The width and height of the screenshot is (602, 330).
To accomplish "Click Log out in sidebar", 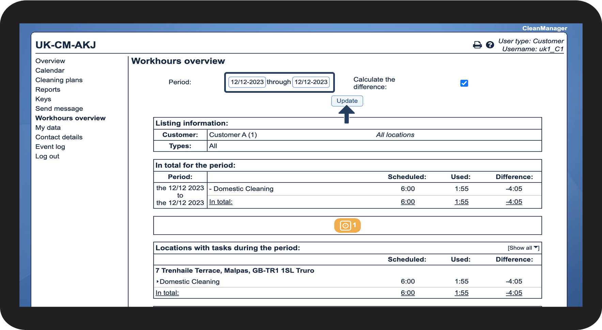I will pyautogui.click(x=47, y=156).
